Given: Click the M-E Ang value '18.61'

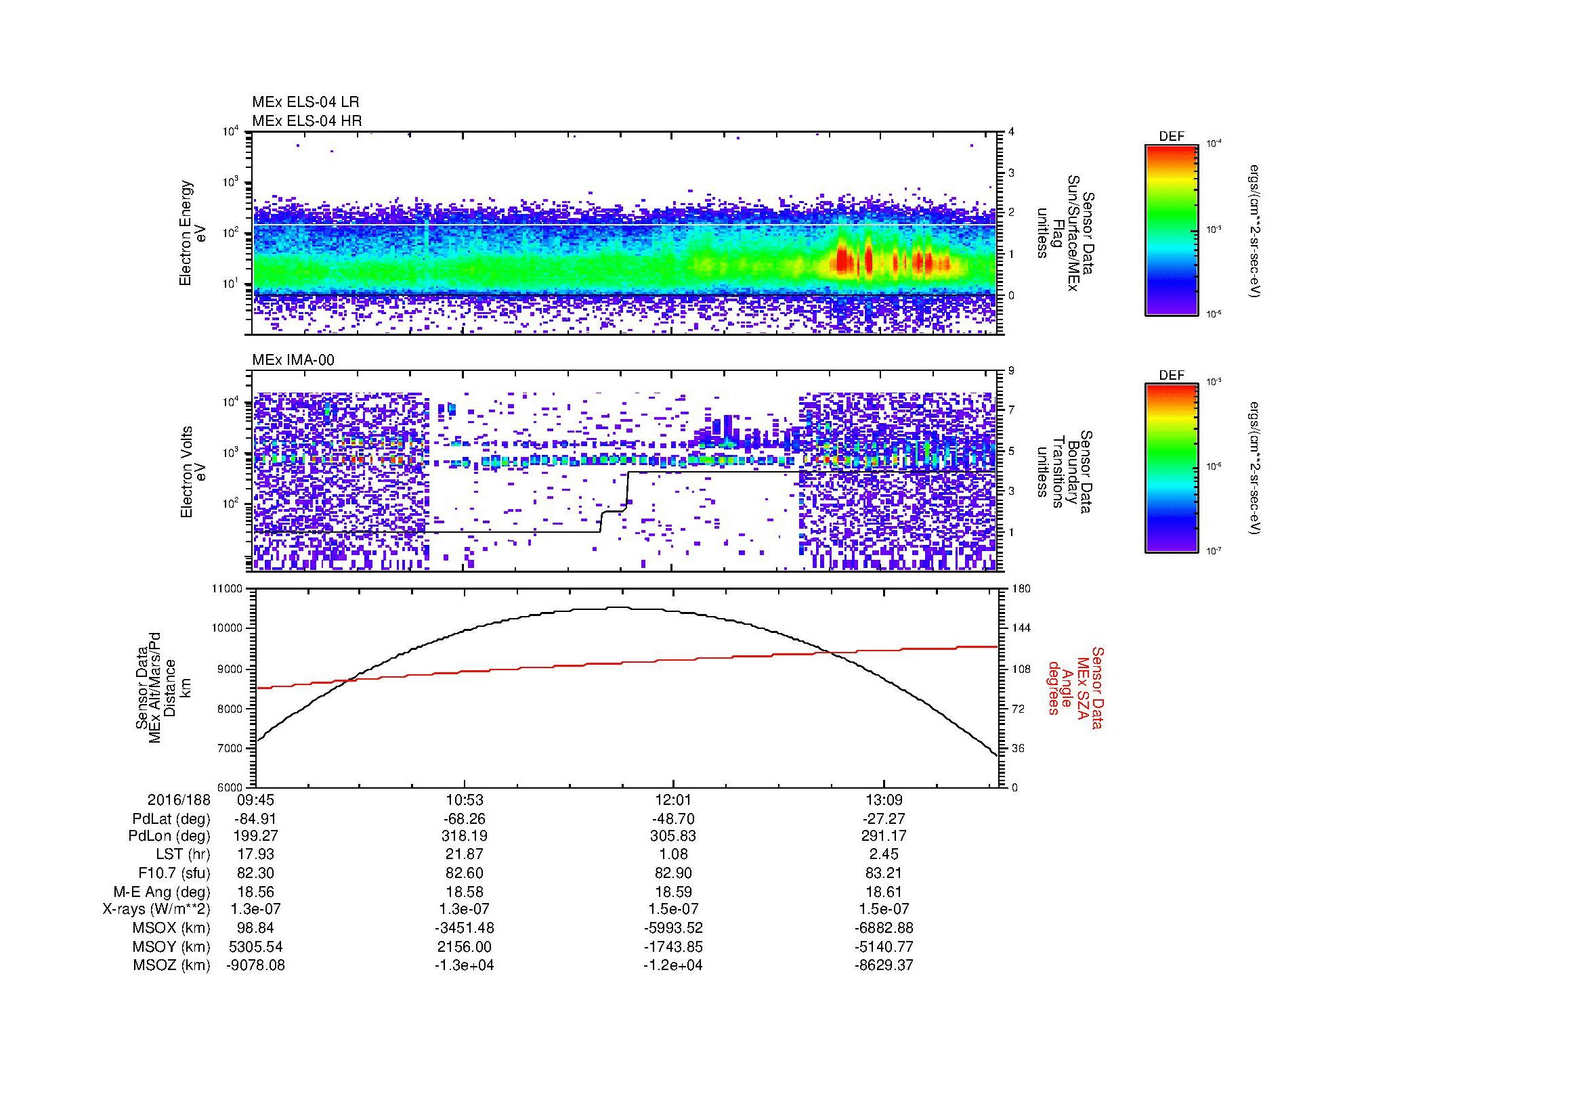Looking at the screenshot, I should (x=884, y=892).
